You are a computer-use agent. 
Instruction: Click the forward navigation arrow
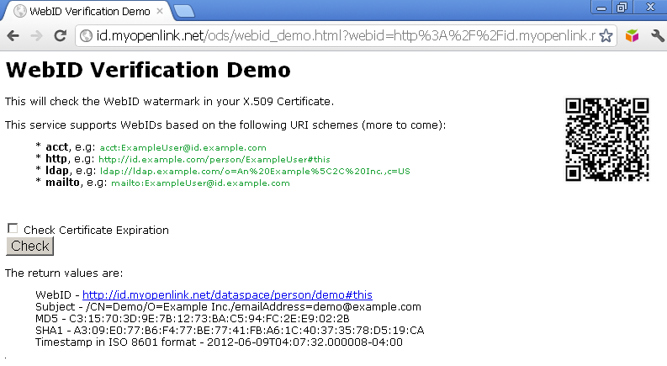click(36, 36)
